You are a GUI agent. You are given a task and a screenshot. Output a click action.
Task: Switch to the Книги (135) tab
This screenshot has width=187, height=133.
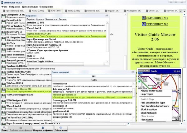(93, 11)
